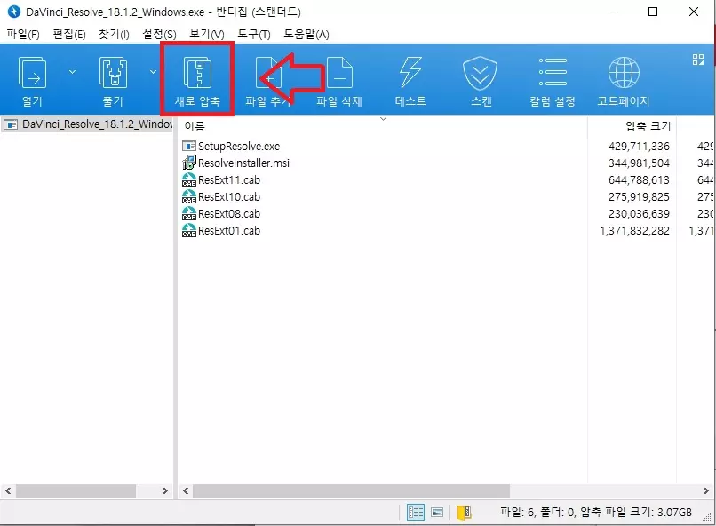Click the toolbar layout grid icon

(697, 60)
